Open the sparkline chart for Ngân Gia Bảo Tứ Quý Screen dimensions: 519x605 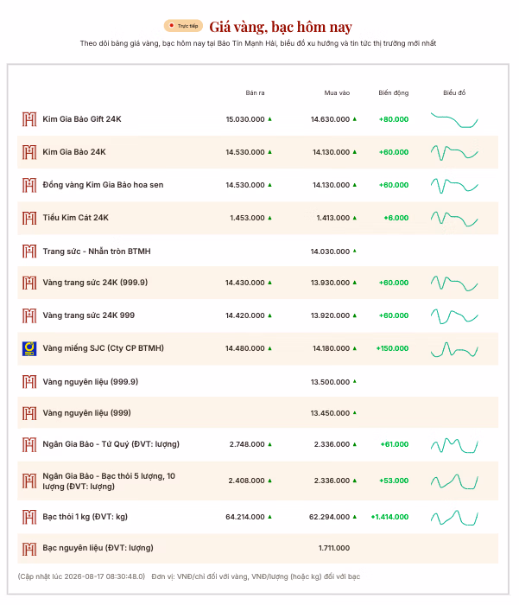pos(454,445)
